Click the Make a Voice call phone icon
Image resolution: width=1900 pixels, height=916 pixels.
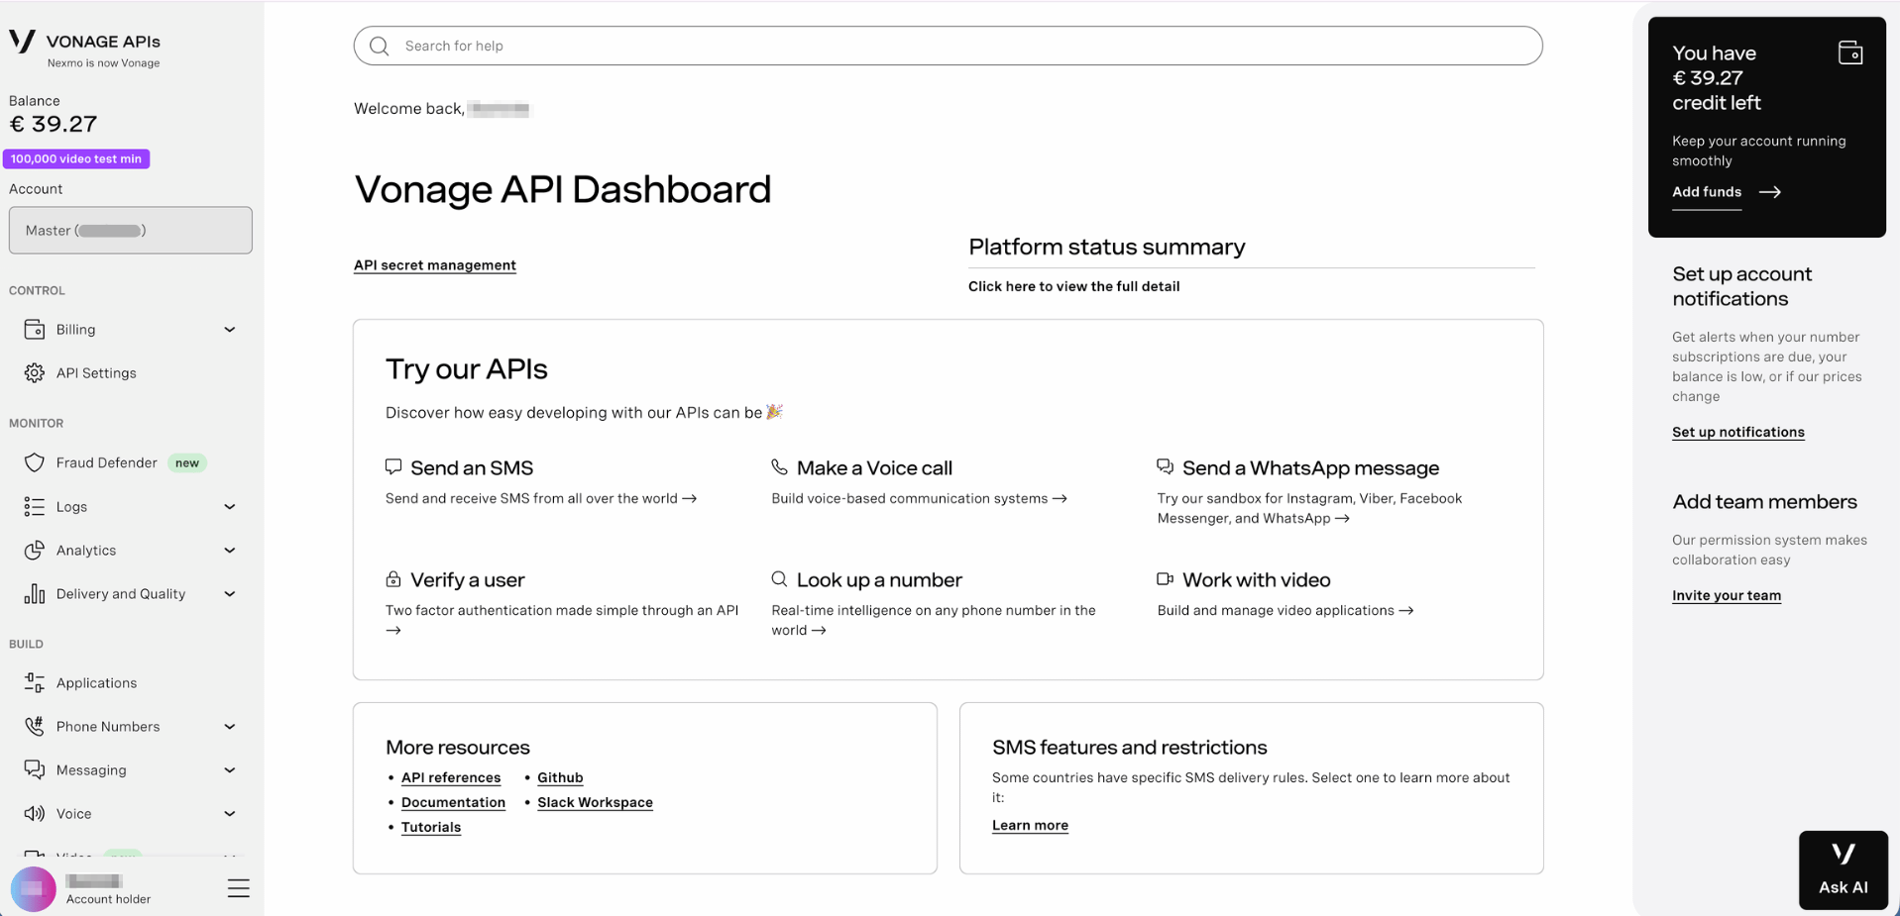tap(780, 466)
